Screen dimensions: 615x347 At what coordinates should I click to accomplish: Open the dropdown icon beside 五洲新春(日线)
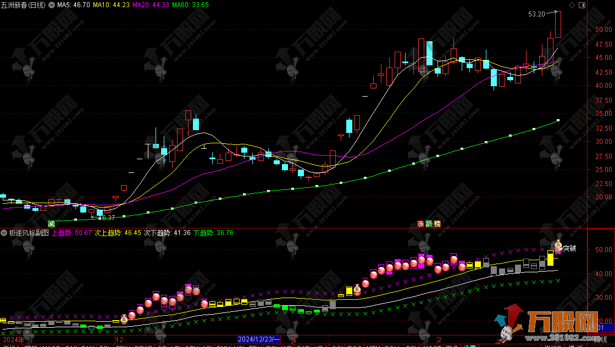point(51,5)
